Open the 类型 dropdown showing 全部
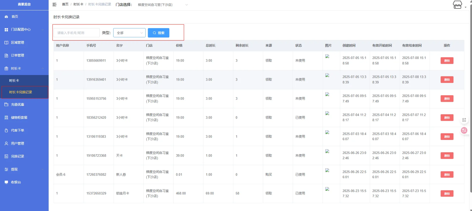472x211 pixels. tap(129, 33)
